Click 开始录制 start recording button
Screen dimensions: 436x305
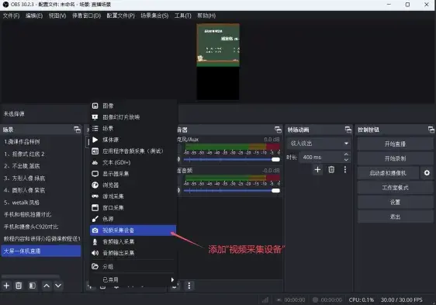(x=395, y=158)
